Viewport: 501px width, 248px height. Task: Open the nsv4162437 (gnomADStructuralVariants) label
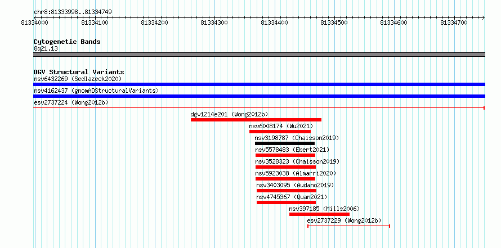[96, 91]
